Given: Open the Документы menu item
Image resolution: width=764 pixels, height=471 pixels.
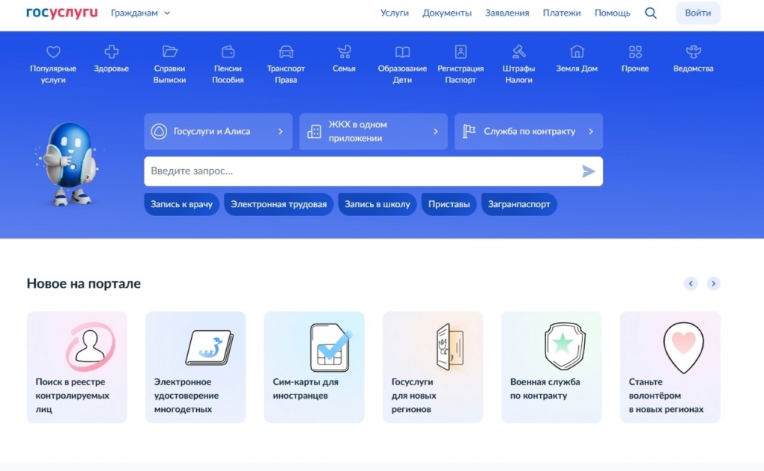Looking at the screenshot, I should [x=447, y=13].
